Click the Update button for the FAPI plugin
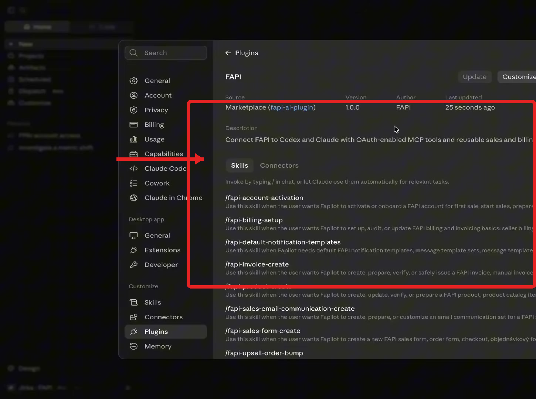The image size is (536, 399). pyautogui.click(x=475, y=77)
